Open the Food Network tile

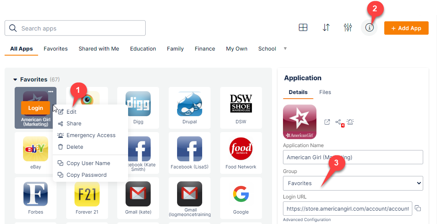[x=241, y=153]
